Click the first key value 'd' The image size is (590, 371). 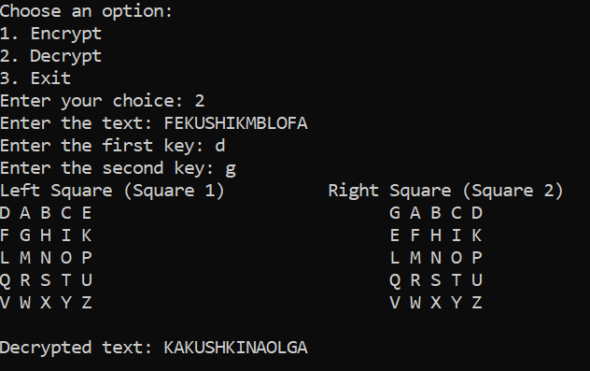[220, 146]
